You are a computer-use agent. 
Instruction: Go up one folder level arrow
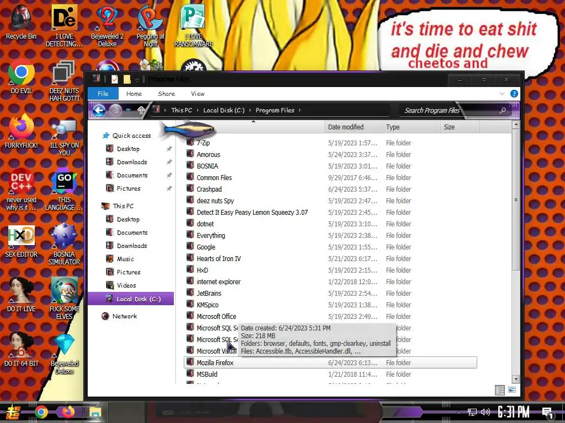(x=141, y=110)
